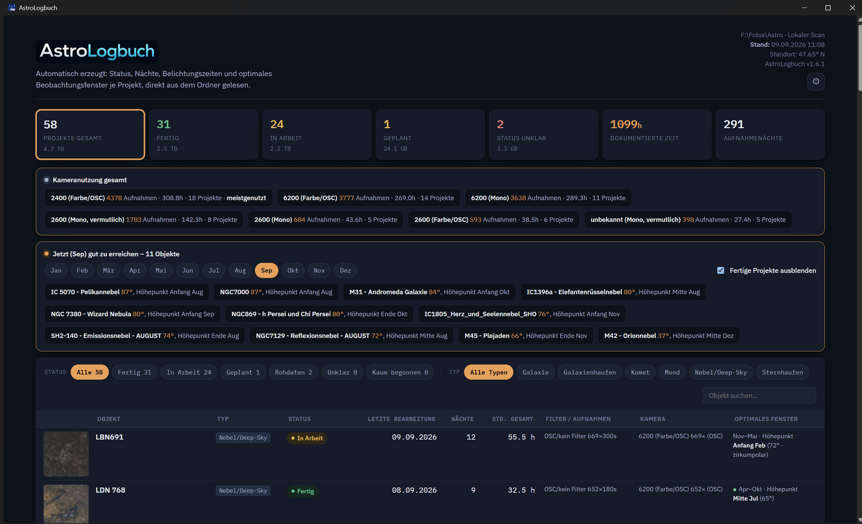The width and height of the screenshot is (862, 524).
Task: Sort table by the STATUS column header
Action: pos(299,419)
